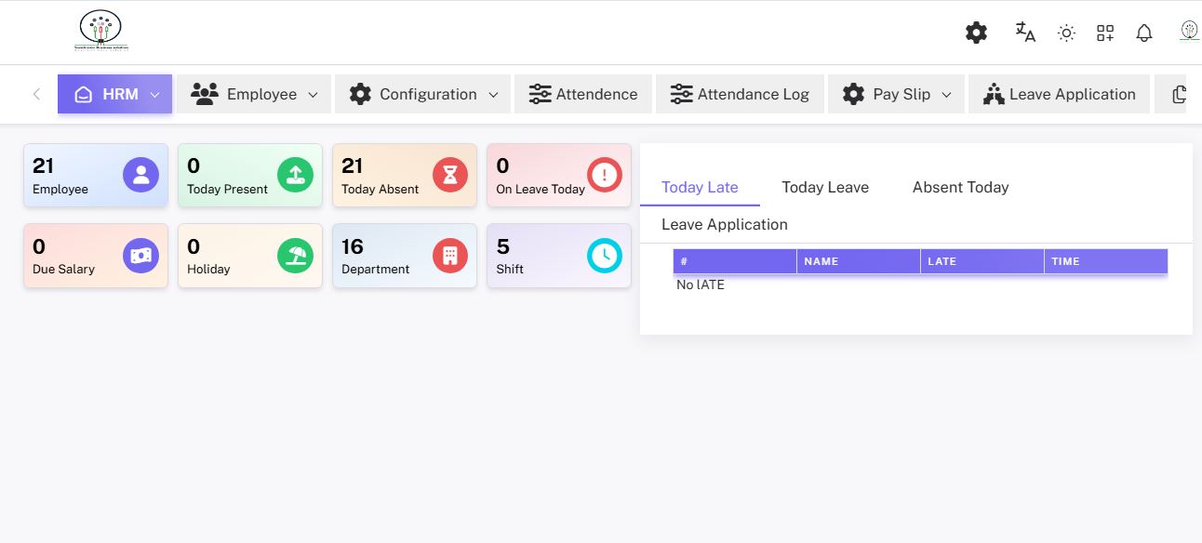Screen dimensions: 1202x543
Task: Click the Shift clock icon
Action: 605,256
